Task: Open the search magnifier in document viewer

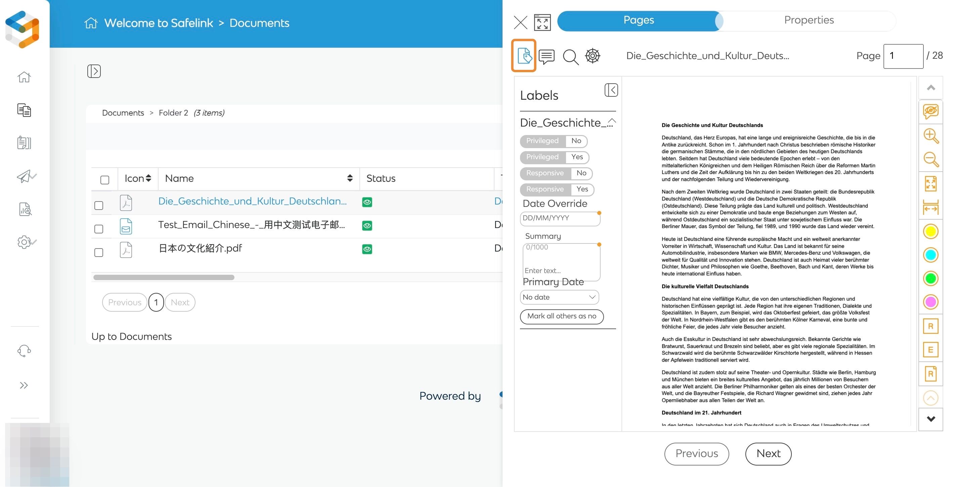Action: [570, 57]
